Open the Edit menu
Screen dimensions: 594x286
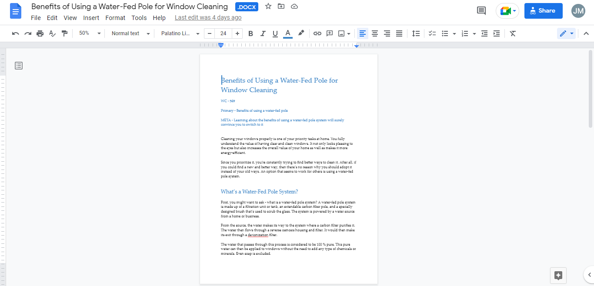click(x=52, y=18)
